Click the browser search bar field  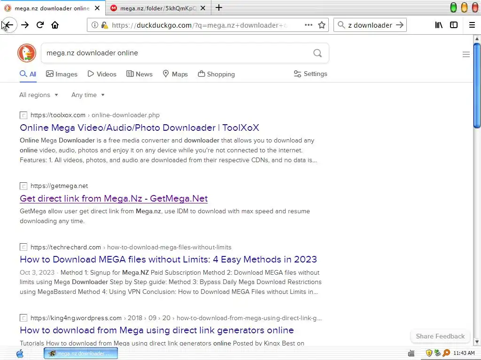tap(370, 25)
